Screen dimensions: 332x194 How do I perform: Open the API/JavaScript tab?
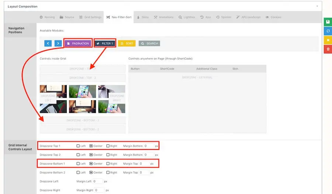tap(248, 17)
